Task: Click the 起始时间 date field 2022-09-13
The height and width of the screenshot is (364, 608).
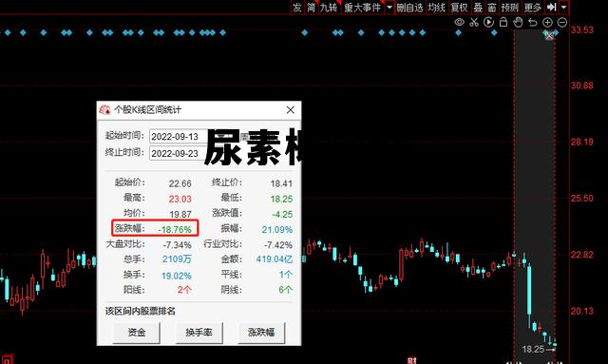Action: pyautogui.click(x=178, y=137)
